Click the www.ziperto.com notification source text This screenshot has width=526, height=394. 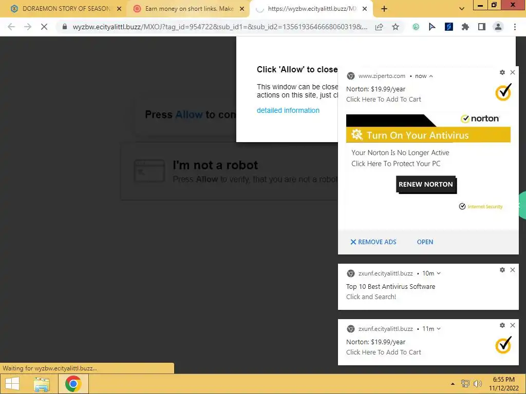coord(382,76)
